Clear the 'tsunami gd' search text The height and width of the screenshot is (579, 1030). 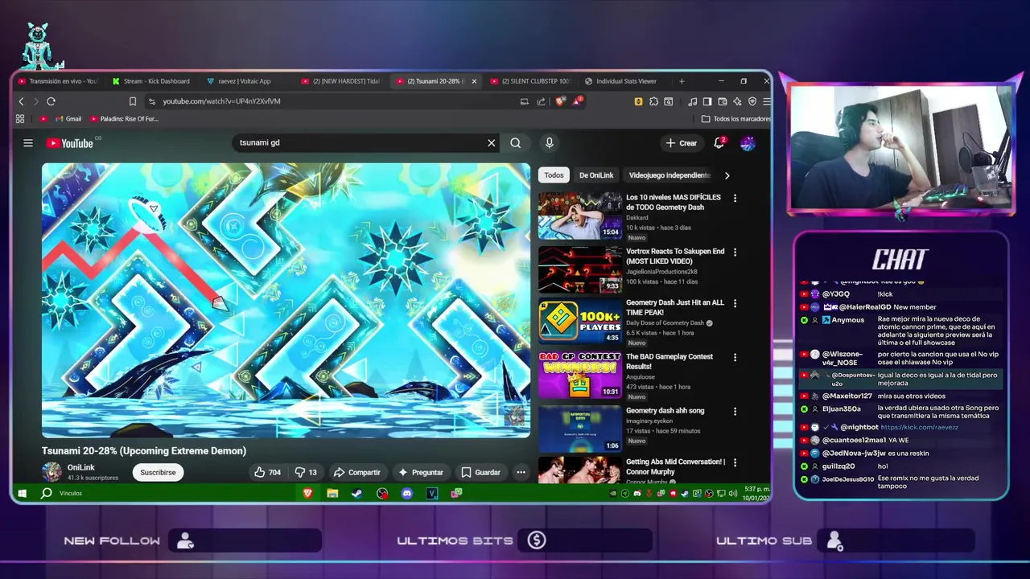click(491, 143)
